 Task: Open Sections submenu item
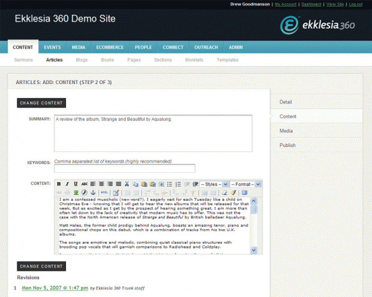coord(163,60)
